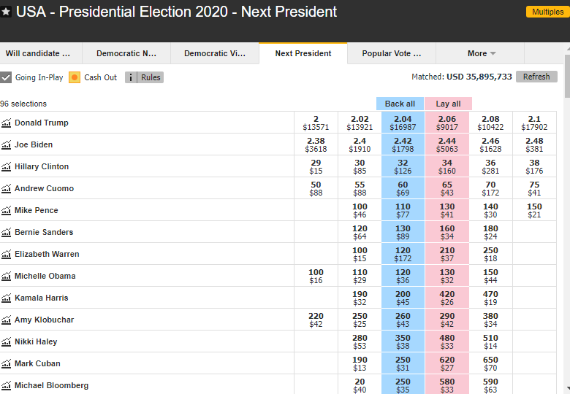Click the info icon on the Rules button
This screenshot has width=570, height=394.
click(131, 77)
